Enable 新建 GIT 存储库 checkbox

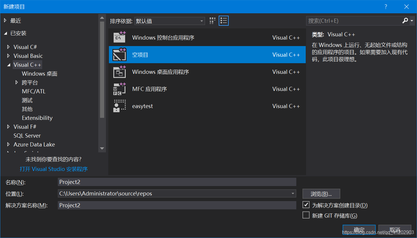(306, 215)
